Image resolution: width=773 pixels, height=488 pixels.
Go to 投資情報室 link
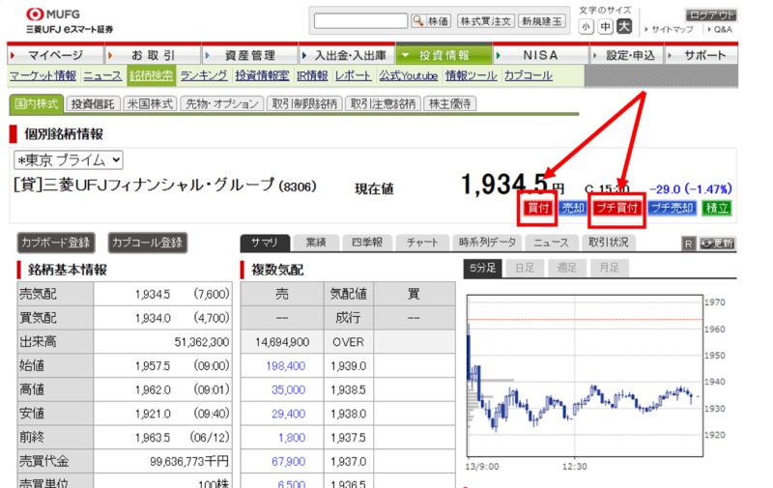point(262,75)
